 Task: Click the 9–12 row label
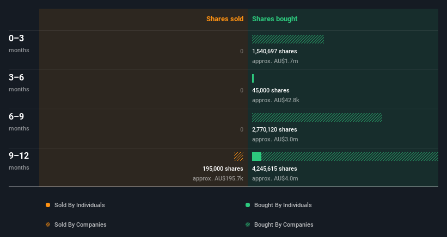[x=19, y=155]
